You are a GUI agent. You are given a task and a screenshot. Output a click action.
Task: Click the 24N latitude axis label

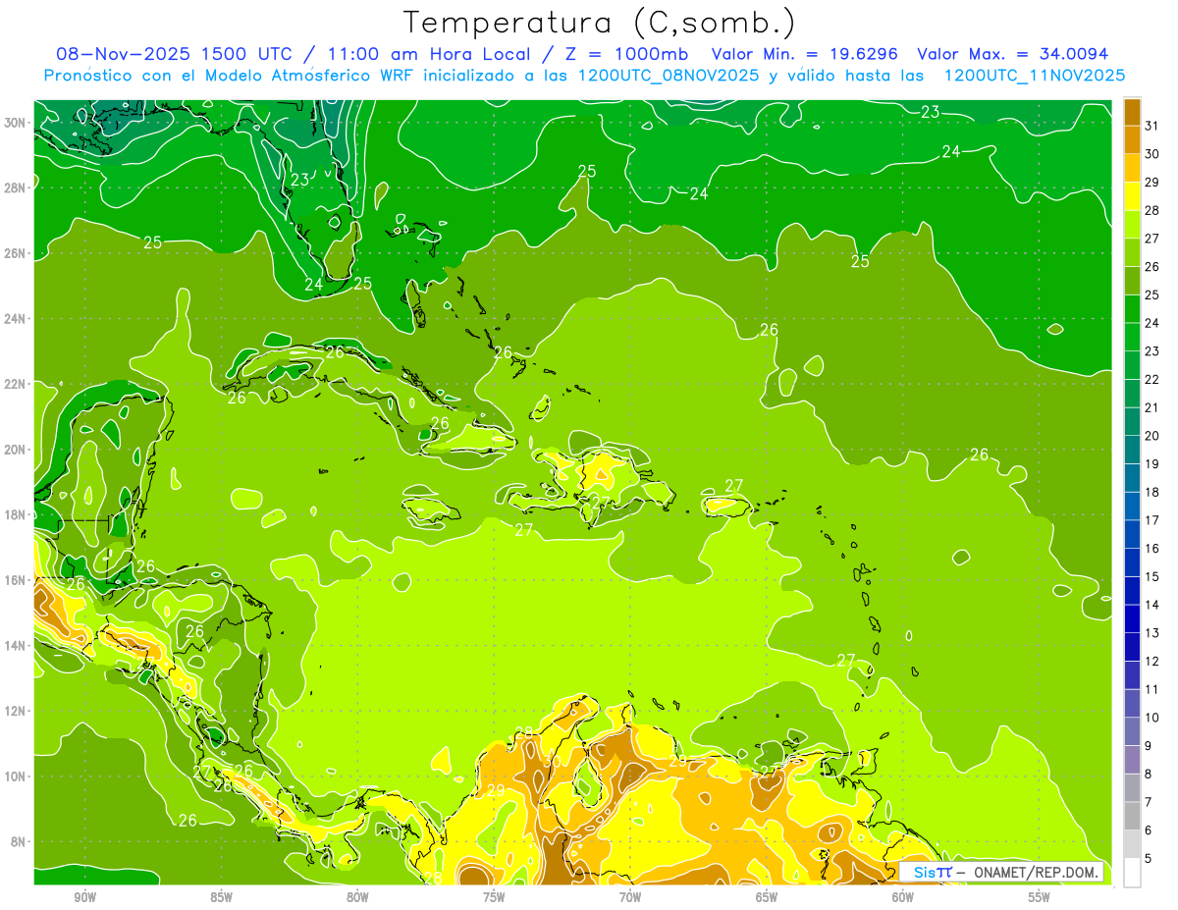pos(15,318)
